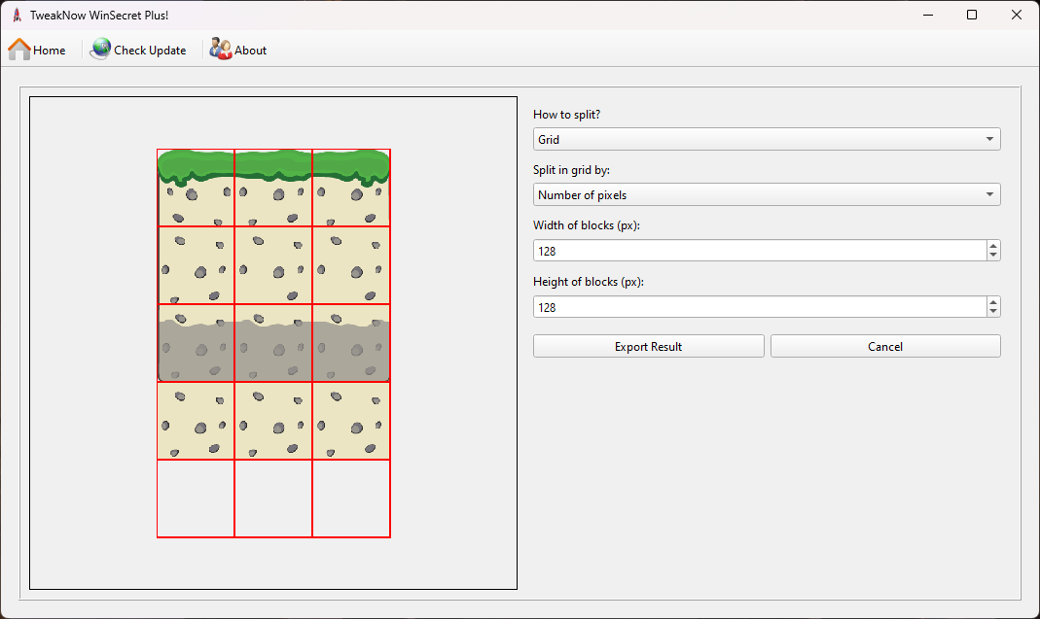Close the TweakNow WinSecret Plus window

point(1017,15)
